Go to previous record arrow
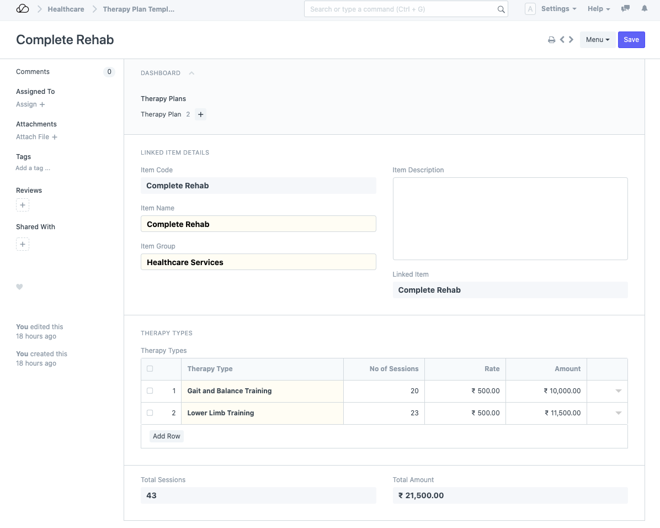 (562, 40)
